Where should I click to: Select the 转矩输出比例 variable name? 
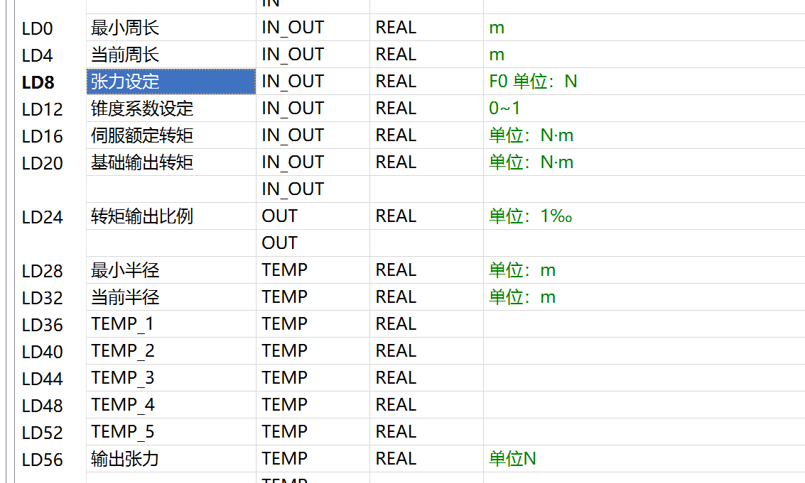pyautogui.click(x=141, y=216)
